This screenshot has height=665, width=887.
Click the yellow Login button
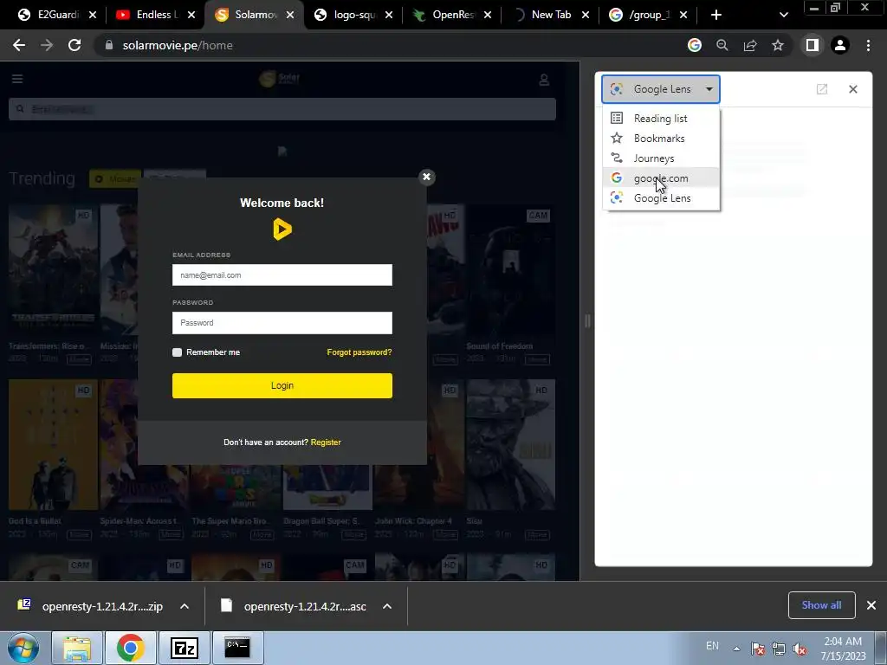(282, 385)
